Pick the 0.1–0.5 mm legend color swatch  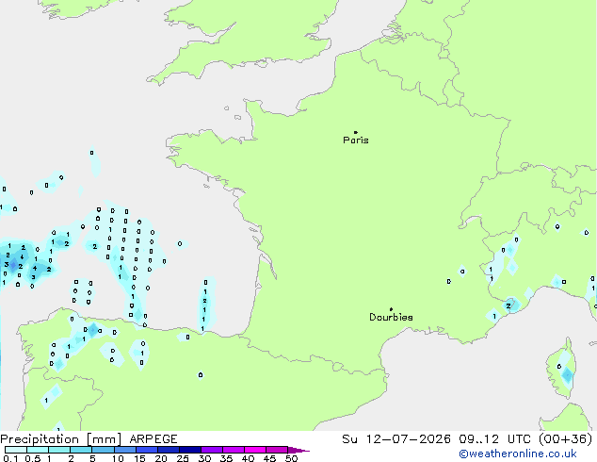pyautogui.click(x=16, y=450)
